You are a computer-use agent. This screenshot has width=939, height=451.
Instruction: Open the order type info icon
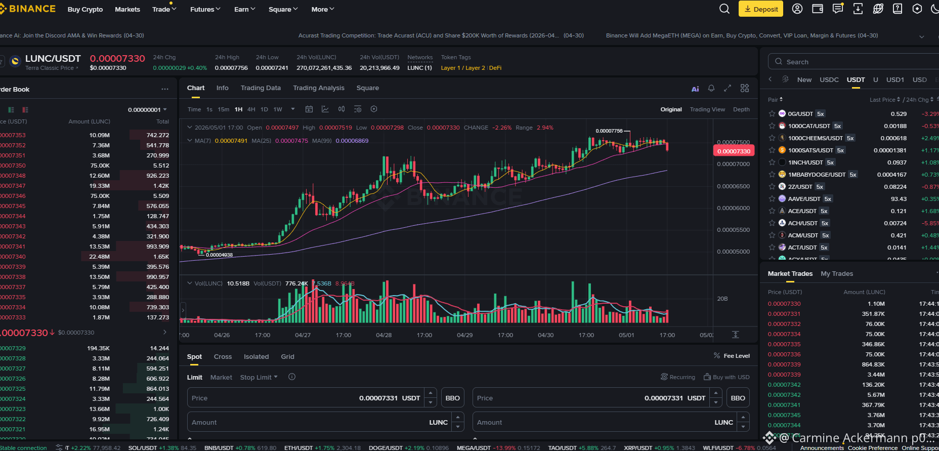pyautogui.click(x=292, y=377)
